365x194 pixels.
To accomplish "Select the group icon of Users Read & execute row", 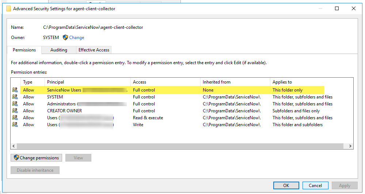I will coord(15,117).
